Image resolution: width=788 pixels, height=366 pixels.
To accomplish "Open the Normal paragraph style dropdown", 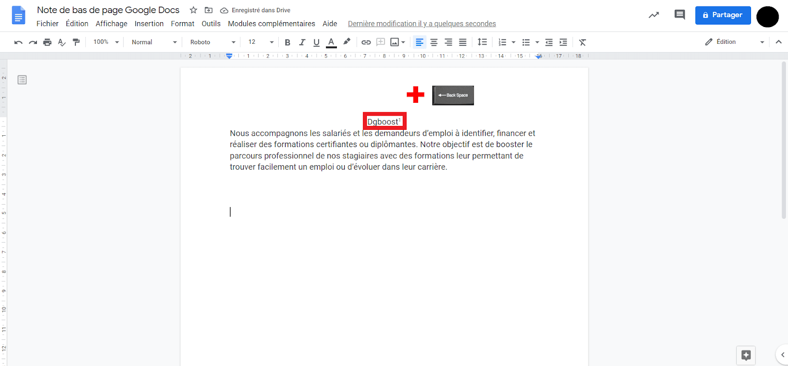I will [x=154, y=42].
